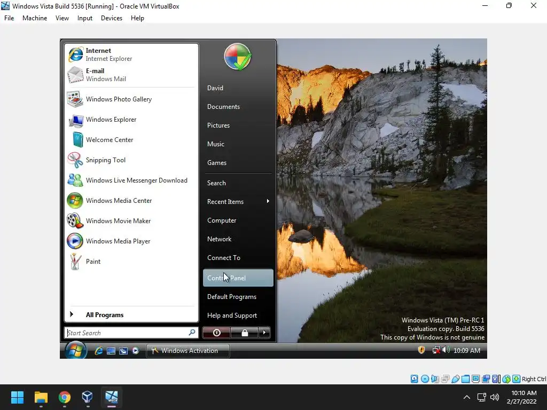The image size is (547, 410).
Task: Open Windows Mail E-mail entry
Action: point(131,75)
